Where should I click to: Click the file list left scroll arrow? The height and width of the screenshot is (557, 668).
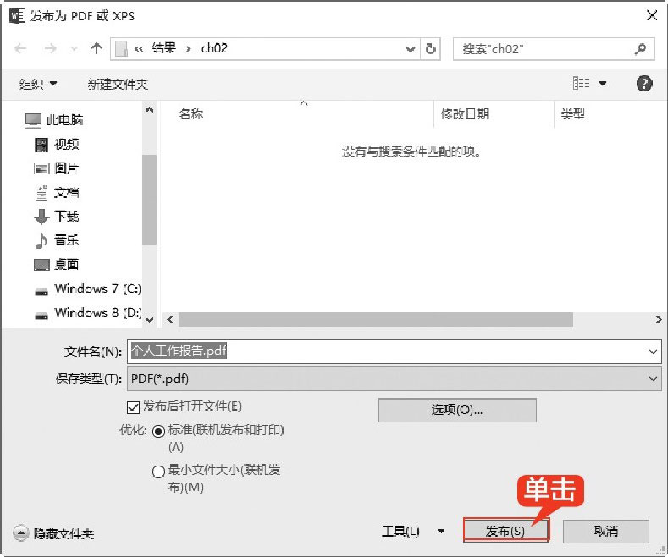pos(170,319)
